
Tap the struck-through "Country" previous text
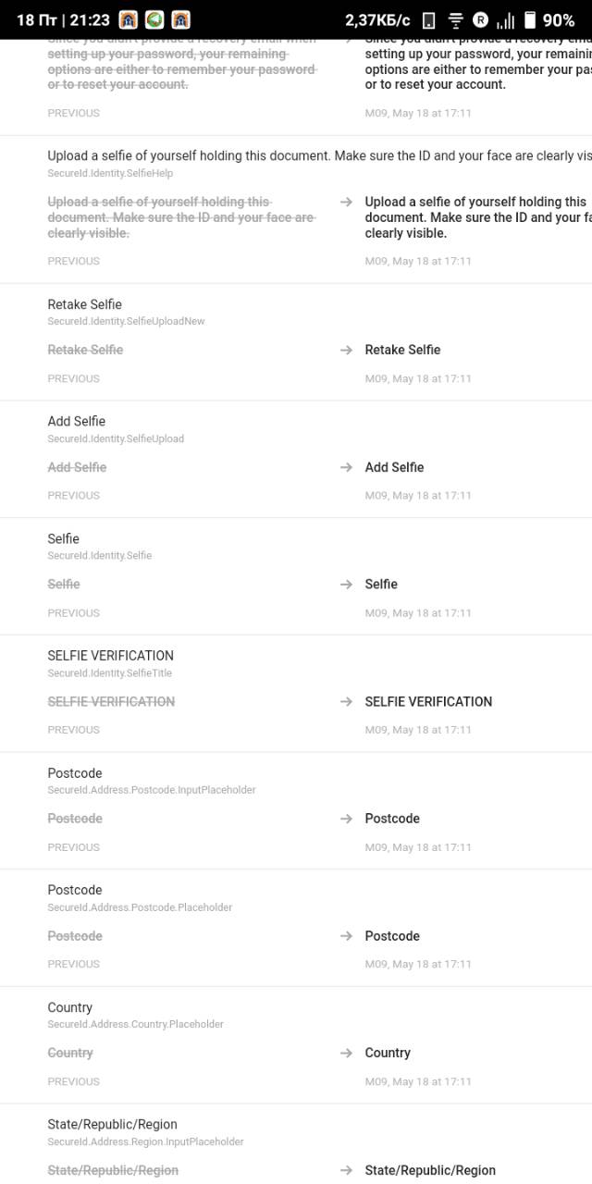pyautogui.click(x=70, y=1054)
